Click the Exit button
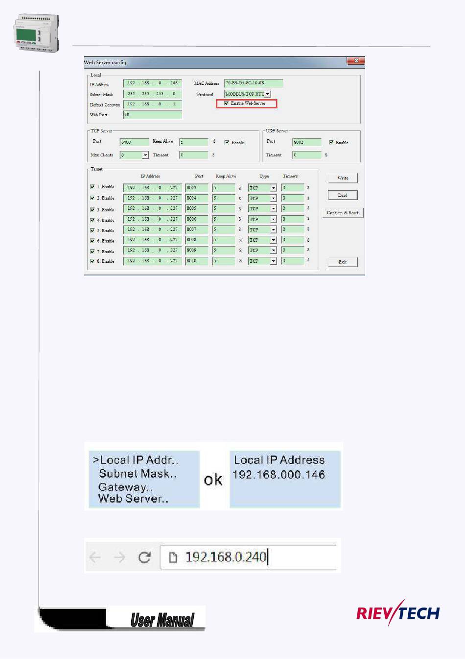The height and width of the screenshot is (659, 465). [x=343, y=262]
